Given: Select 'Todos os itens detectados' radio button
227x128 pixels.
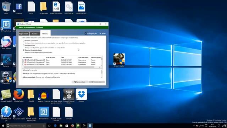Looking at the screenshot, I should 24,50.
